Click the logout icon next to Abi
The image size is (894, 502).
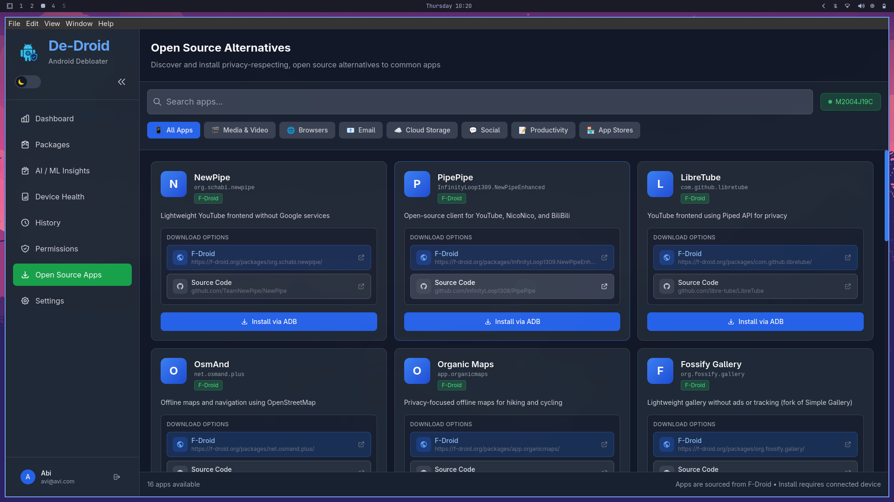tap(116, 477)
